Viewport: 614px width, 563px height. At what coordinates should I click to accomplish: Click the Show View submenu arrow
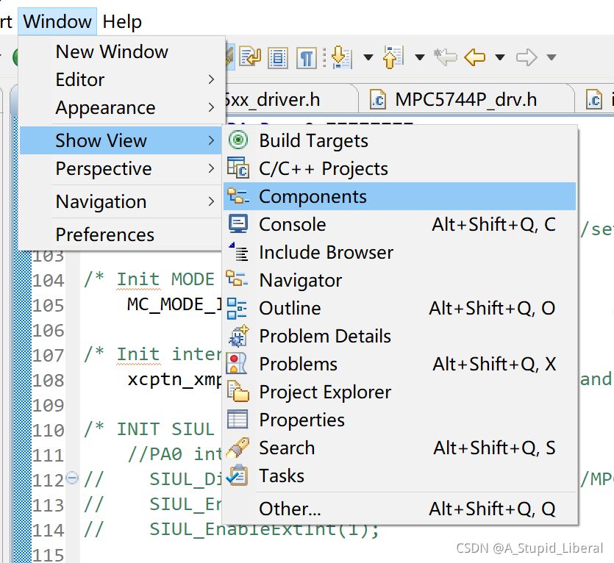212,140
